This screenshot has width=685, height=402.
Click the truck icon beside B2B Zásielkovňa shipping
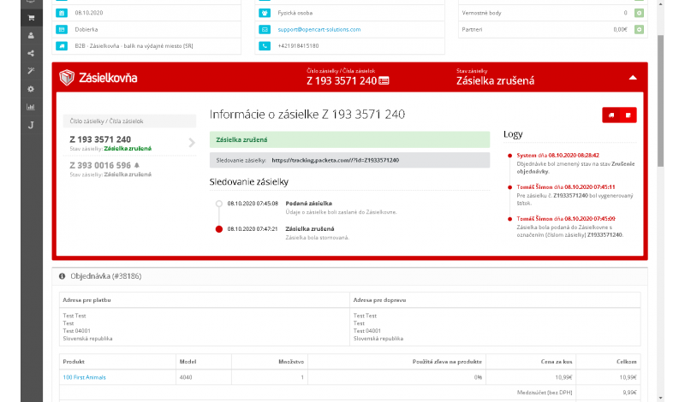pos(62,46)
